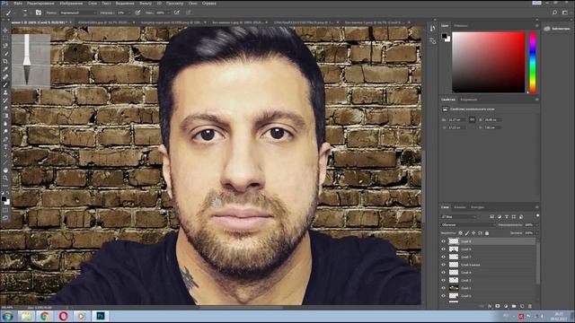This screenshot has width=575, height=323.
Task: Select the Type tool
Action: pos(5,147)
